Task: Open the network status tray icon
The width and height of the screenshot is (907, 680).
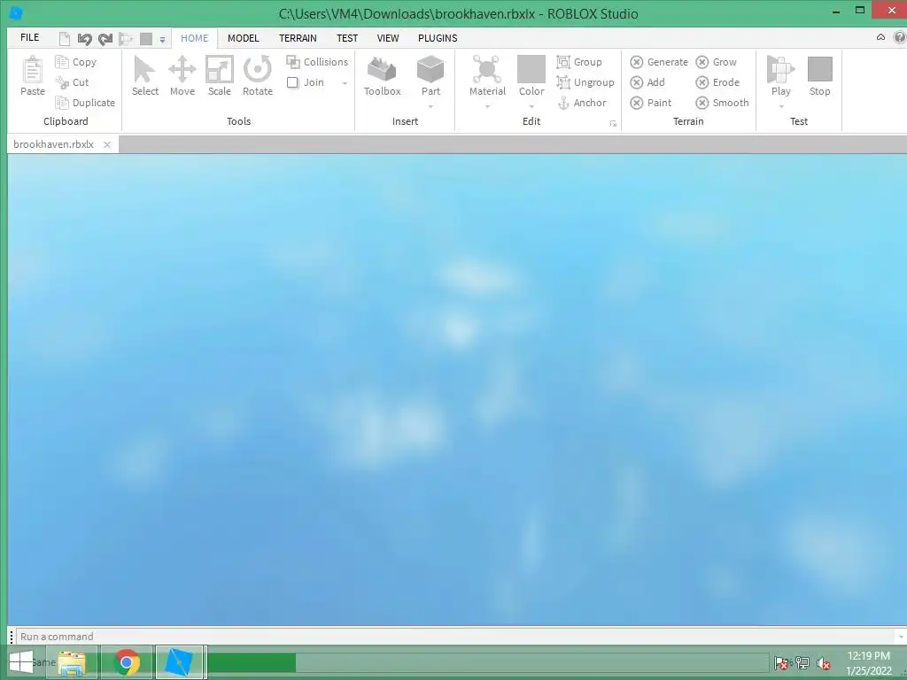Action: click(802, 662)
